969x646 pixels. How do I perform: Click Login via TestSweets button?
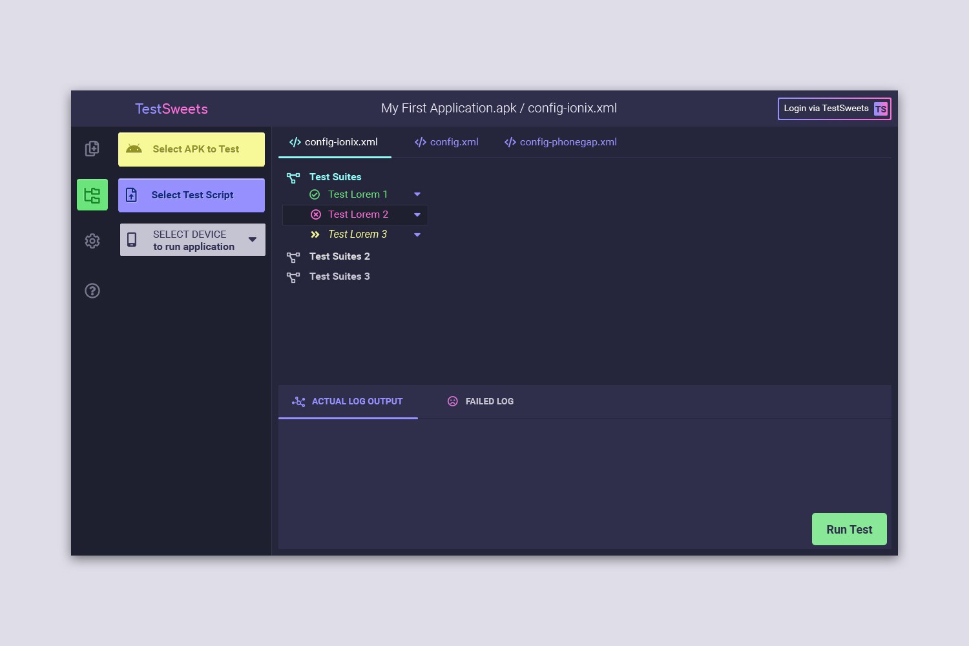point(835,109)
